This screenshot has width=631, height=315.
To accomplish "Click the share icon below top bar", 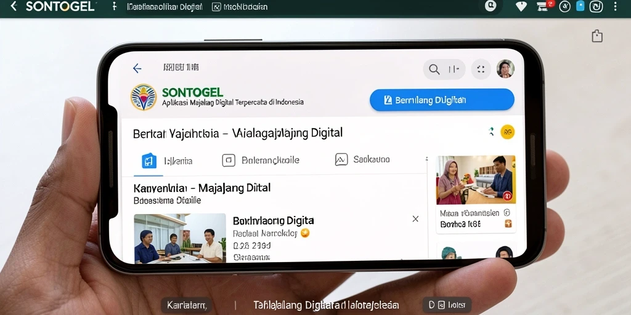I will pyautogui.click(x=597, y=36).
